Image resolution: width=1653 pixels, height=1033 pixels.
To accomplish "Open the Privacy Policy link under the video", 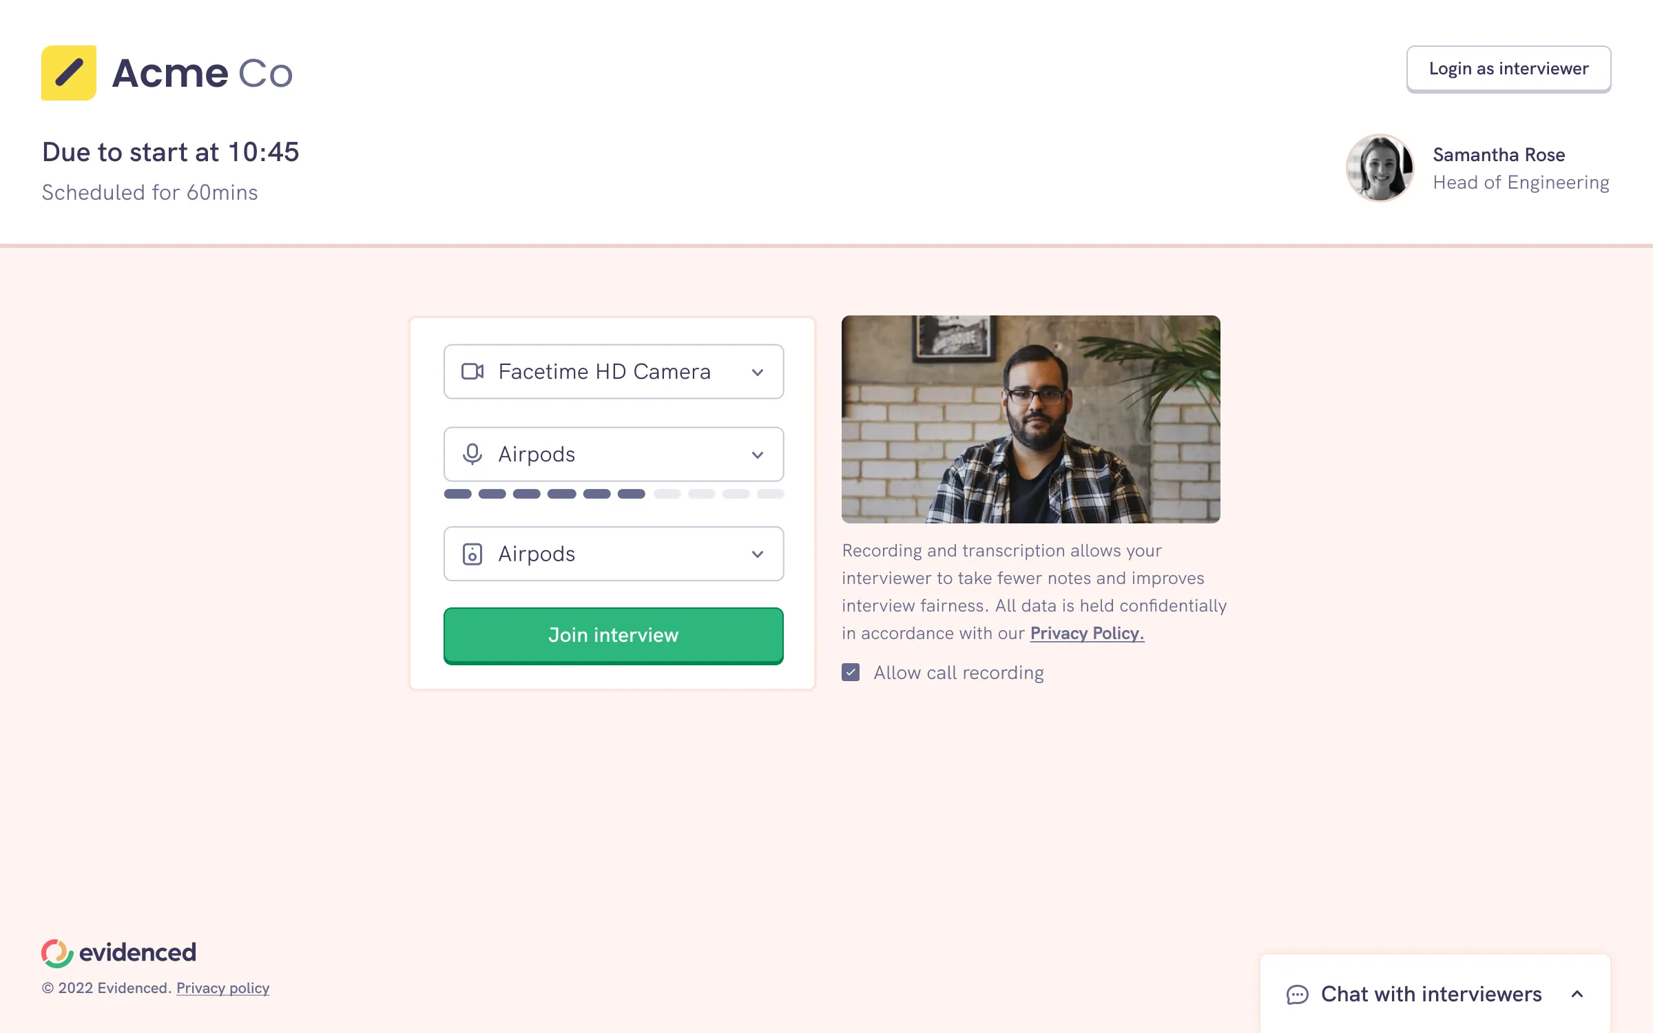I will (x=1087, y=634).
